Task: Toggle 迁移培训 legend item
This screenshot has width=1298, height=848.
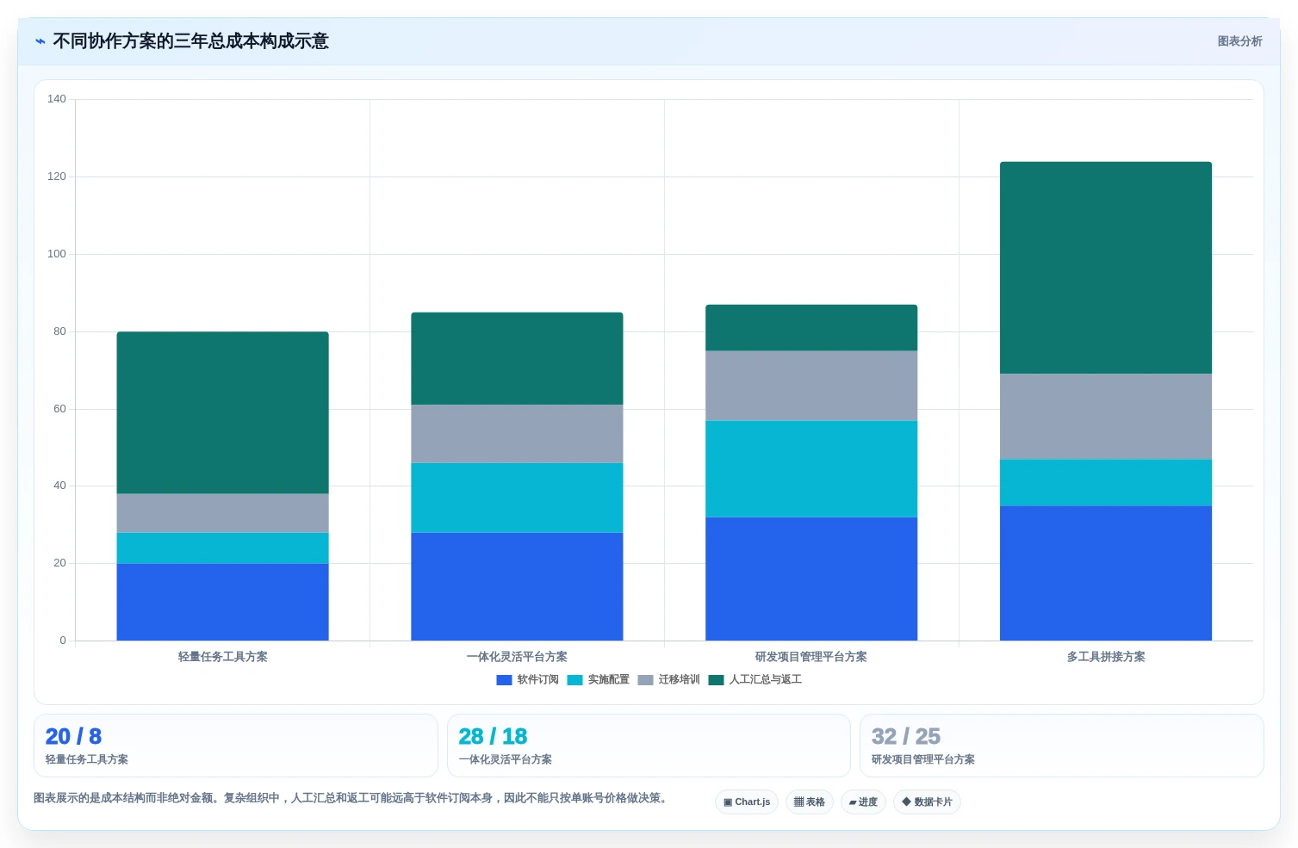Action: [x=669, y=679]
